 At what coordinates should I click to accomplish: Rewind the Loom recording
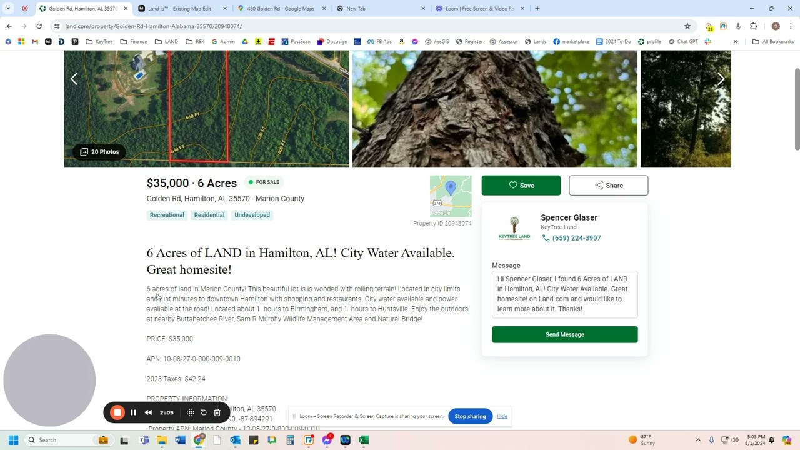point(148,412)
